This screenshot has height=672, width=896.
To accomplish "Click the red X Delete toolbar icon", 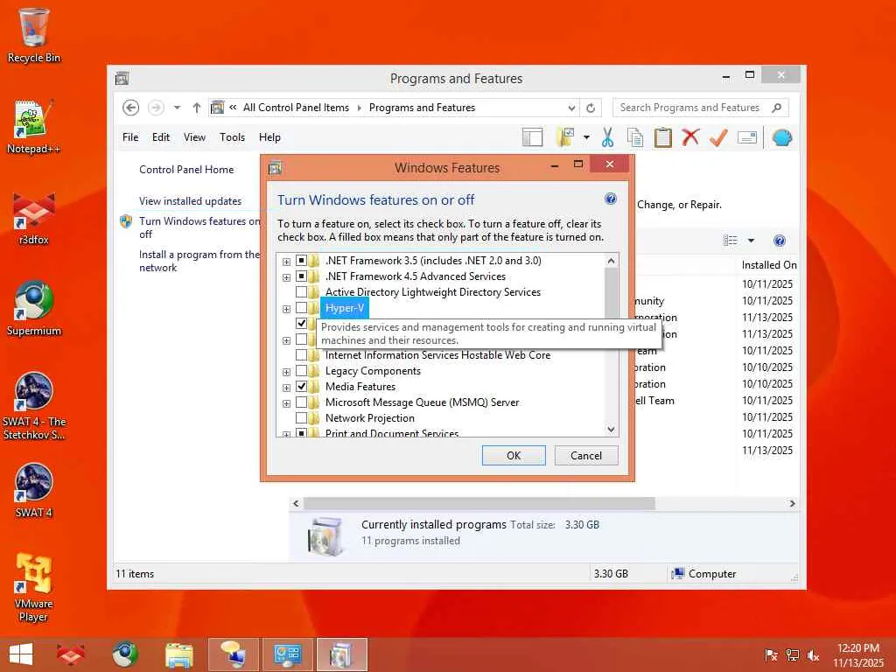I will (x=691, y=137).
